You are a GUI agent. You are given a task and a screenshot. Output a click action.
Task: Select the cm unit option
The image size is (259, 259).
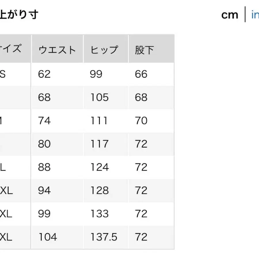pos(229,14)
